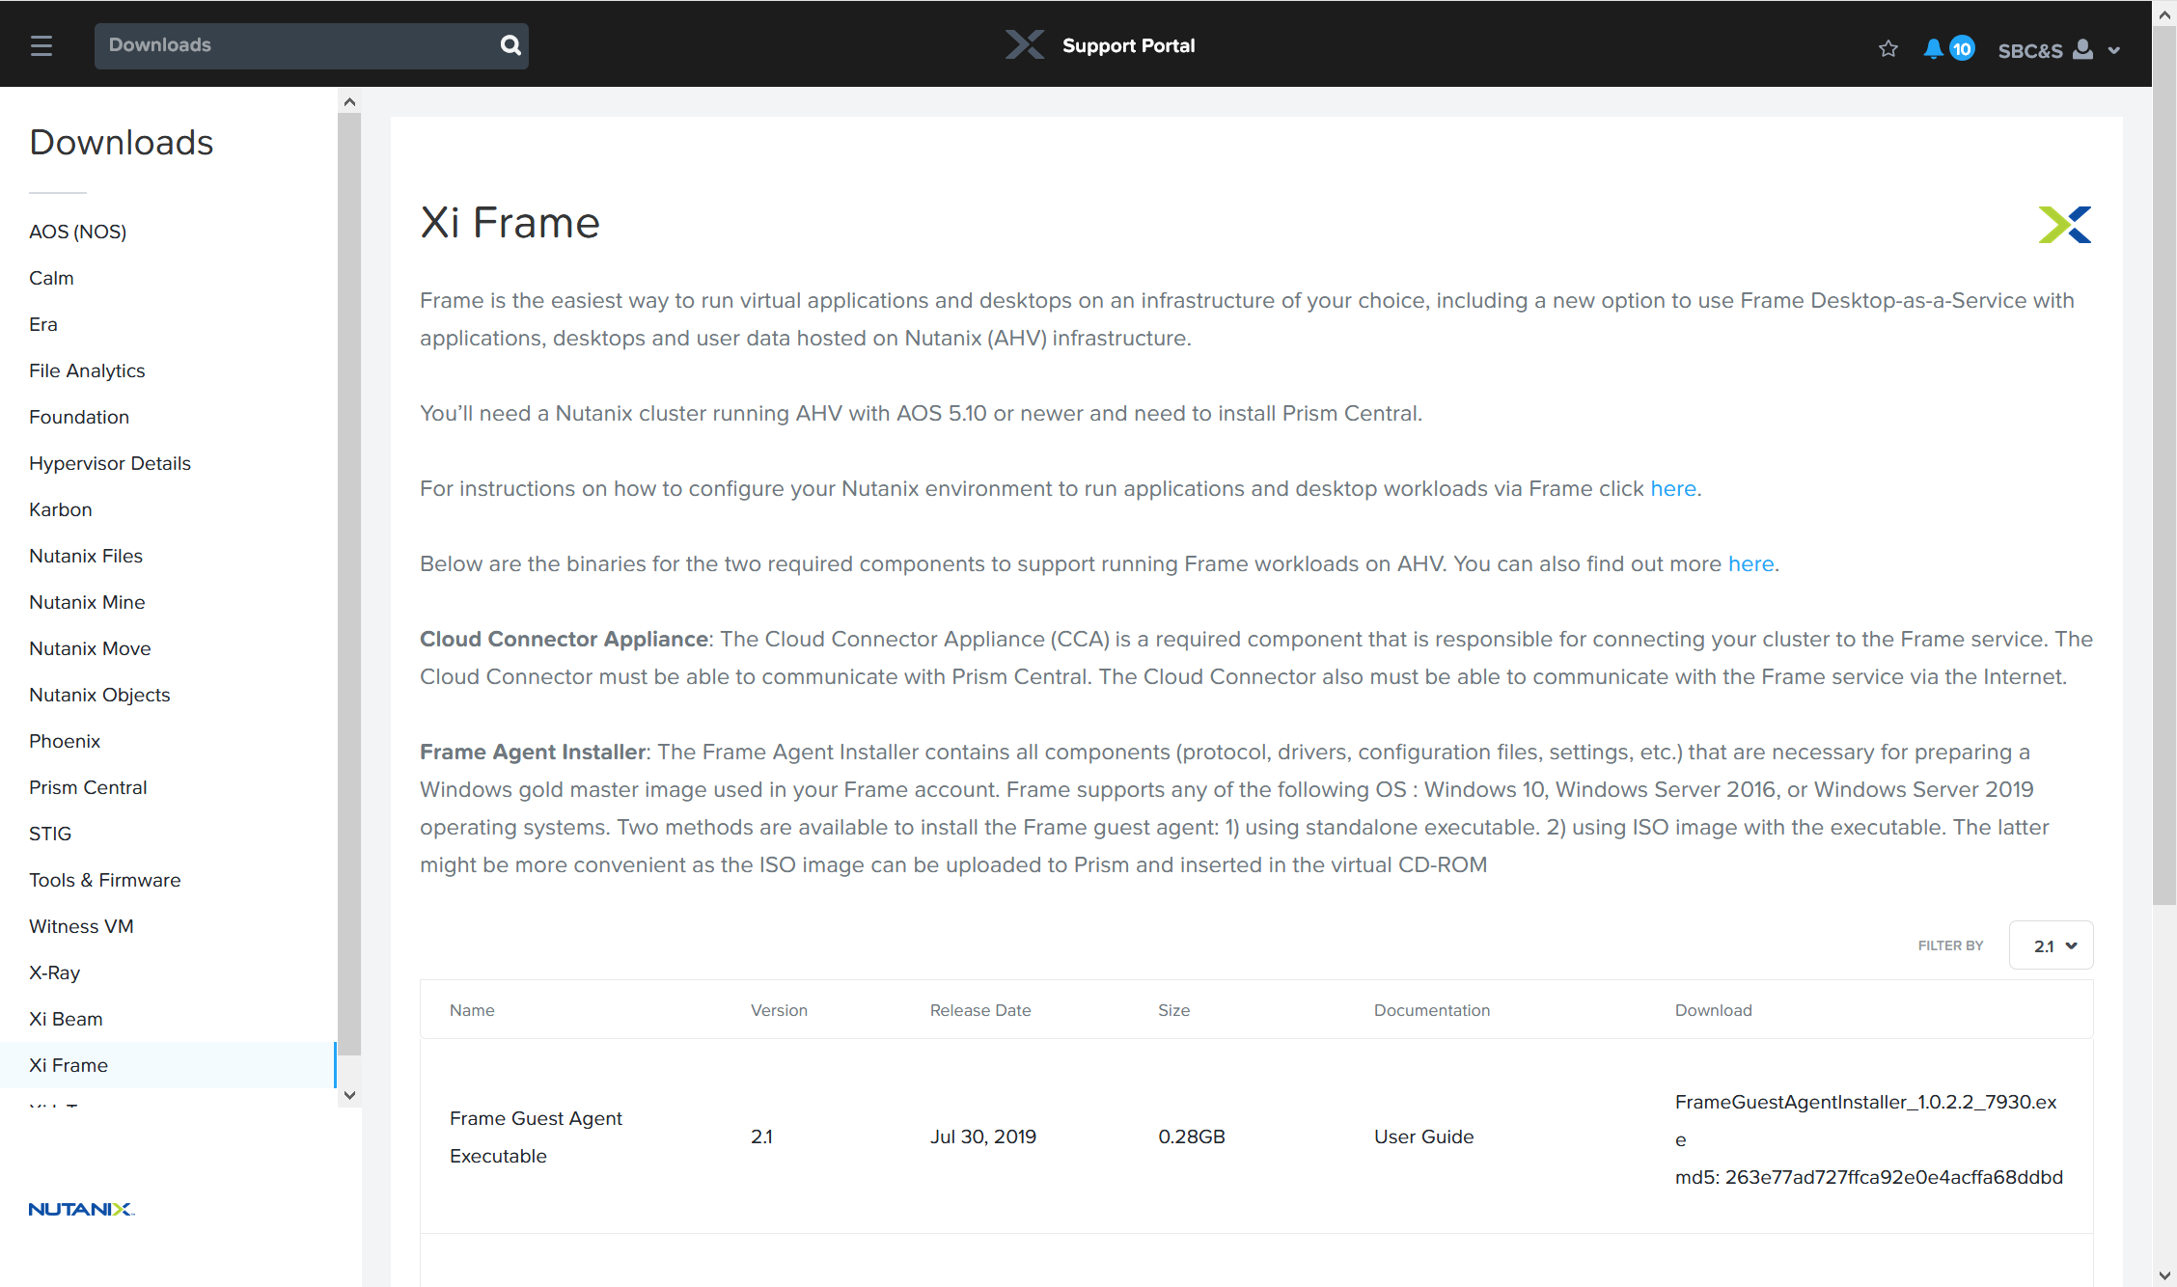Viewport: 2177px width, 1287px height.
Task: Select Witness VM in sidebar
Action: click(x=81, y=926)
